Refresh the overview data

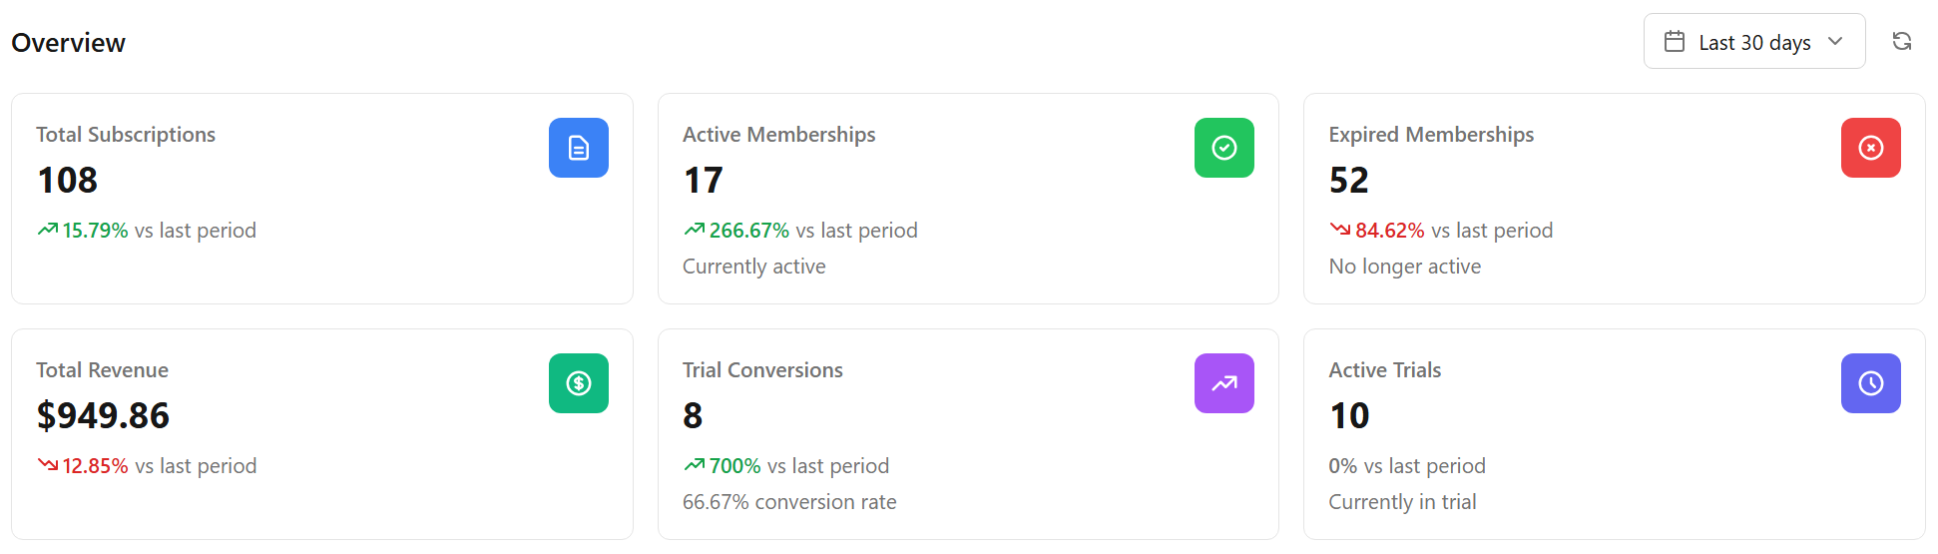coord(1902,41)
